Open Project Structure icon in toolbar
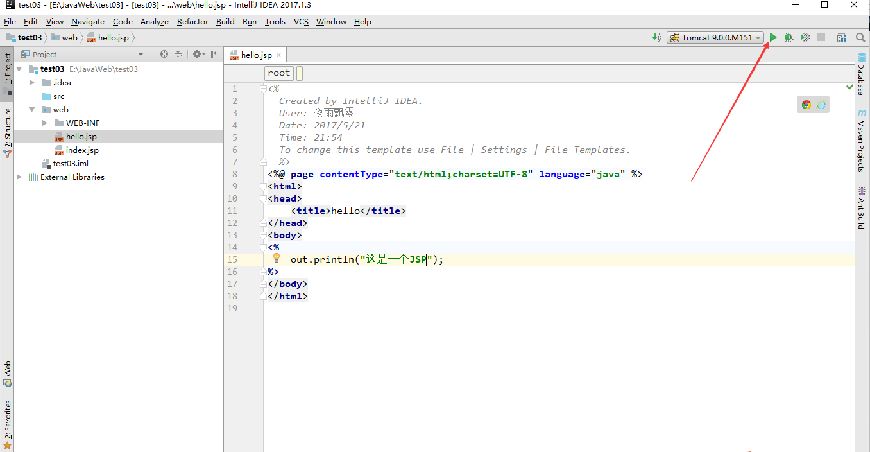Image resolution: width=870 pixels, height=452 pixels. point(841,38)
